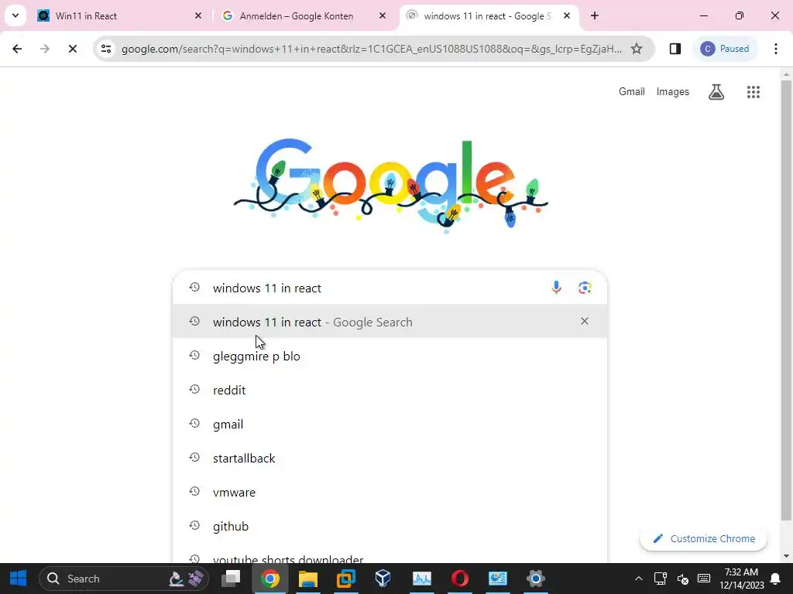Viewport: 793px width, 594px height.
Task: Click the address bar URL
Action: [372, 49]
